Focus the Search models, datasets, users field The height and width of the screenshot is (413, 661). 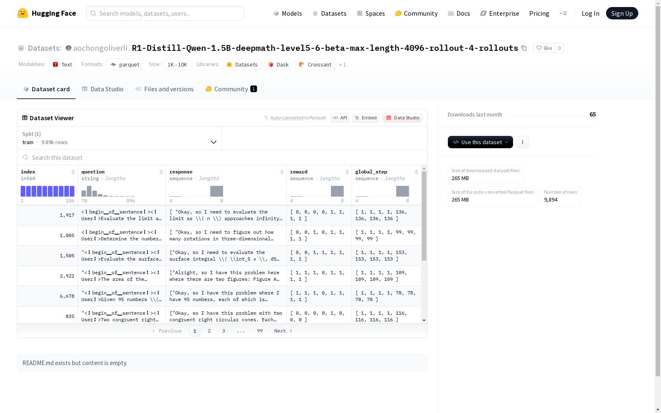(x=165, y=13)
